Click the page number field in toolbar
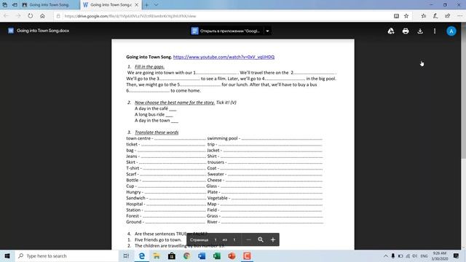This screenshot has height=262, width=466. (x=216, y=239)
